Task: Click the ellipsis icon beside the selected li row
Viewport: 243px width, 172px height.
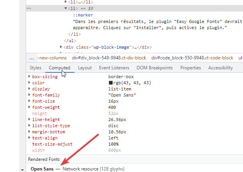Action: pyautogui.click(x=30, y=8)
